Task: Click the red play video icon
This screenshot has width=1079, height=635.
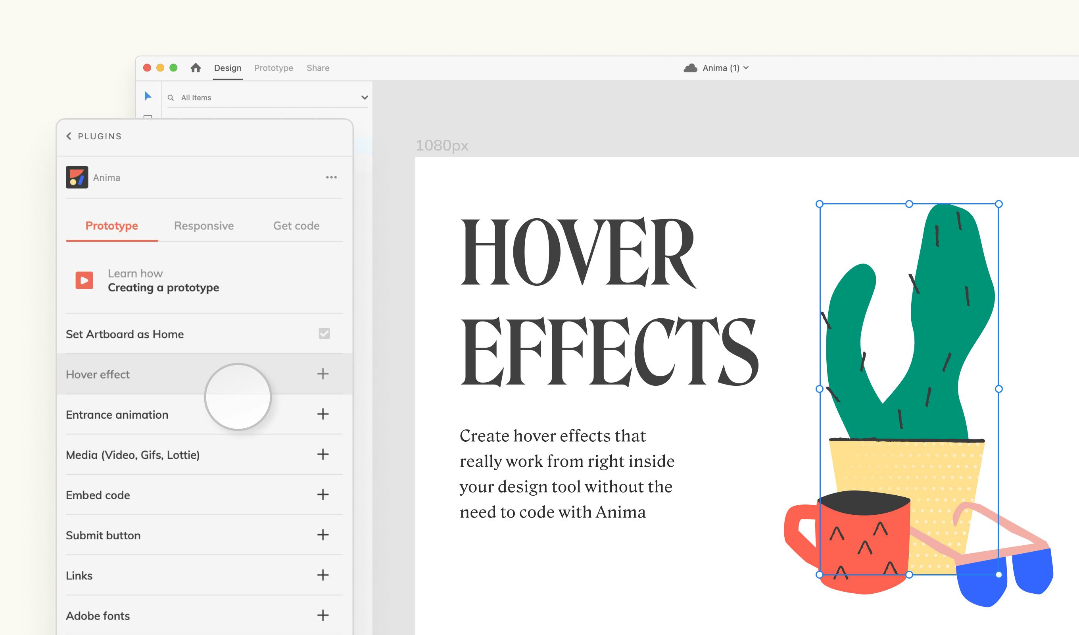Action: [84, 280]
